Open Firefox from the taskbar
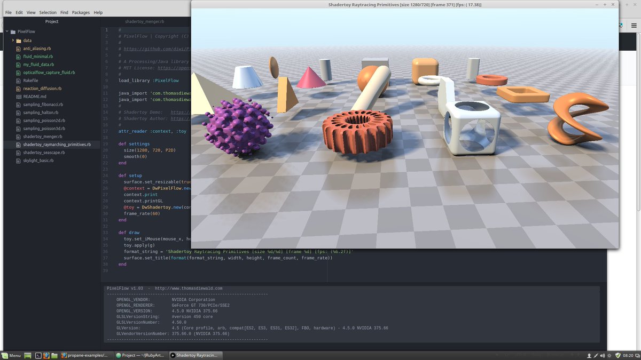 [46, 355]
